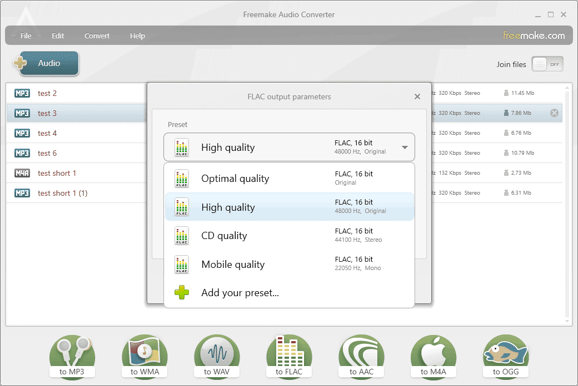Click the 7.86 Mb file size text
Screen dimensions: 578x386
(521, 113)
